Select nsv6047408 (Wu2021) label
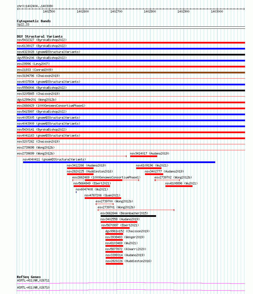 point(92,189)
